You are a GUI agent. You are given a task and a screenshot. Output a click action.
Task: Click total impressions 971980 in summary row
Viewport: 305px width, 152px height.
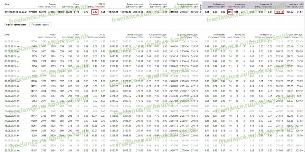point(33,12)
